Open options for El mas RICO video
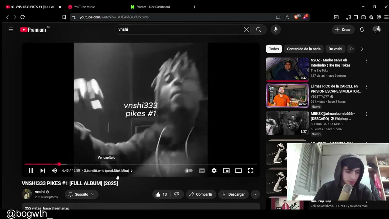The width and height of the screenshot is (389, 219). (x=366, y=87)
